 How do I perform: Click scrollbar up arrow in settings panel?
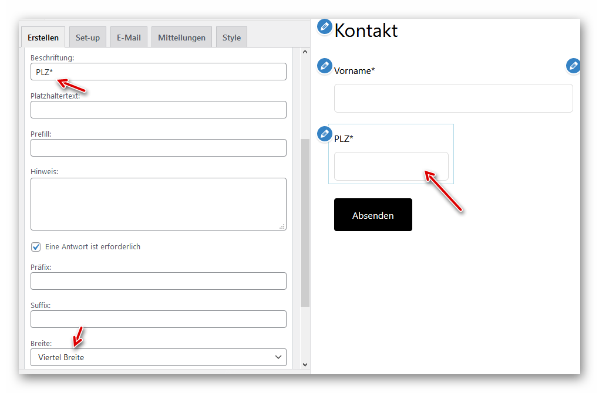305,52
